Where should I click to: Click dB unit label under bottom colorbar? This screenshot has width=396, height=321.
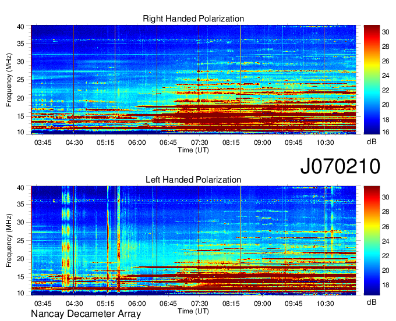(372, 302)
